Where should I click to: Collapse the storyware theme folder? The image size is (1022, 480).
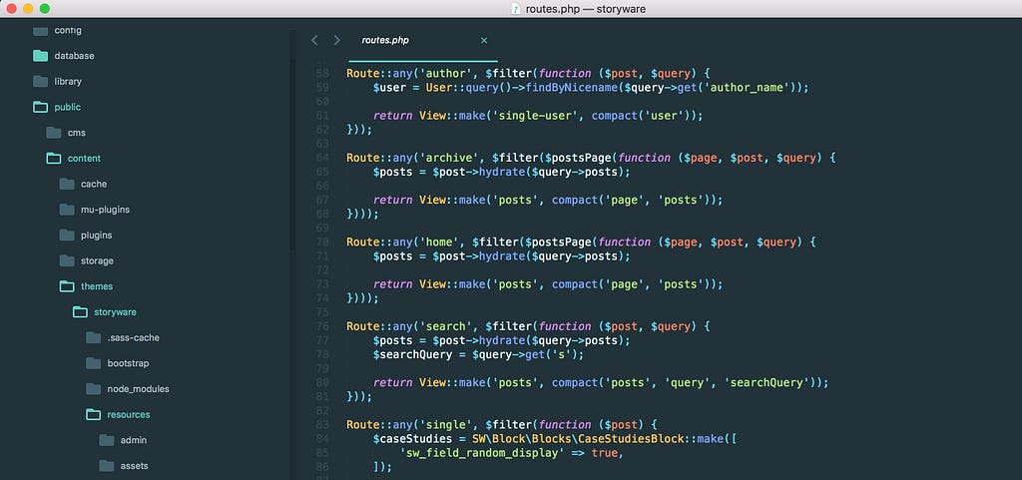(104, 312)
